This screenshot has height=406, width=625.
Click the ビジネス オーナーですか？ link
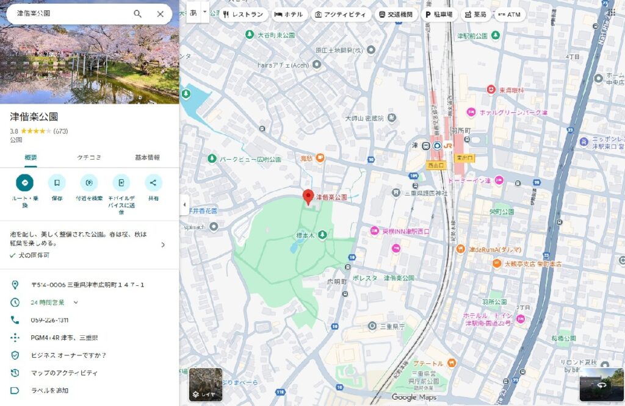(68, 355)
